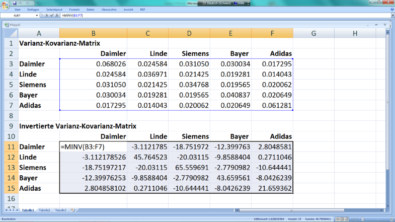Image resolution: width=395 pixels, height=222 pixels.
Task: Open the Überprüfen ribbon tab
Action: [x=109, y=10]
